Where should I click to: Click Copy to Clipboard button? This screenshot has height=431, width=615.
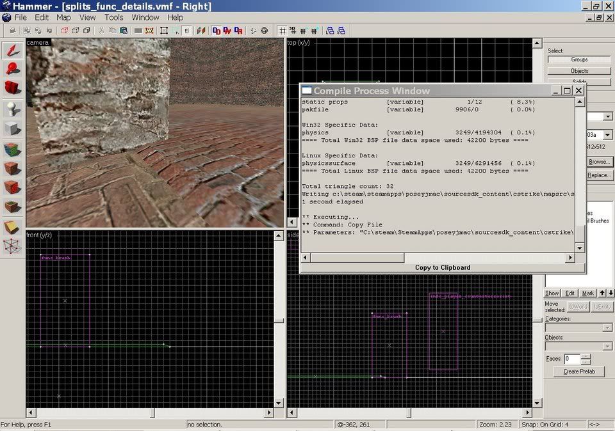[442, 267]
